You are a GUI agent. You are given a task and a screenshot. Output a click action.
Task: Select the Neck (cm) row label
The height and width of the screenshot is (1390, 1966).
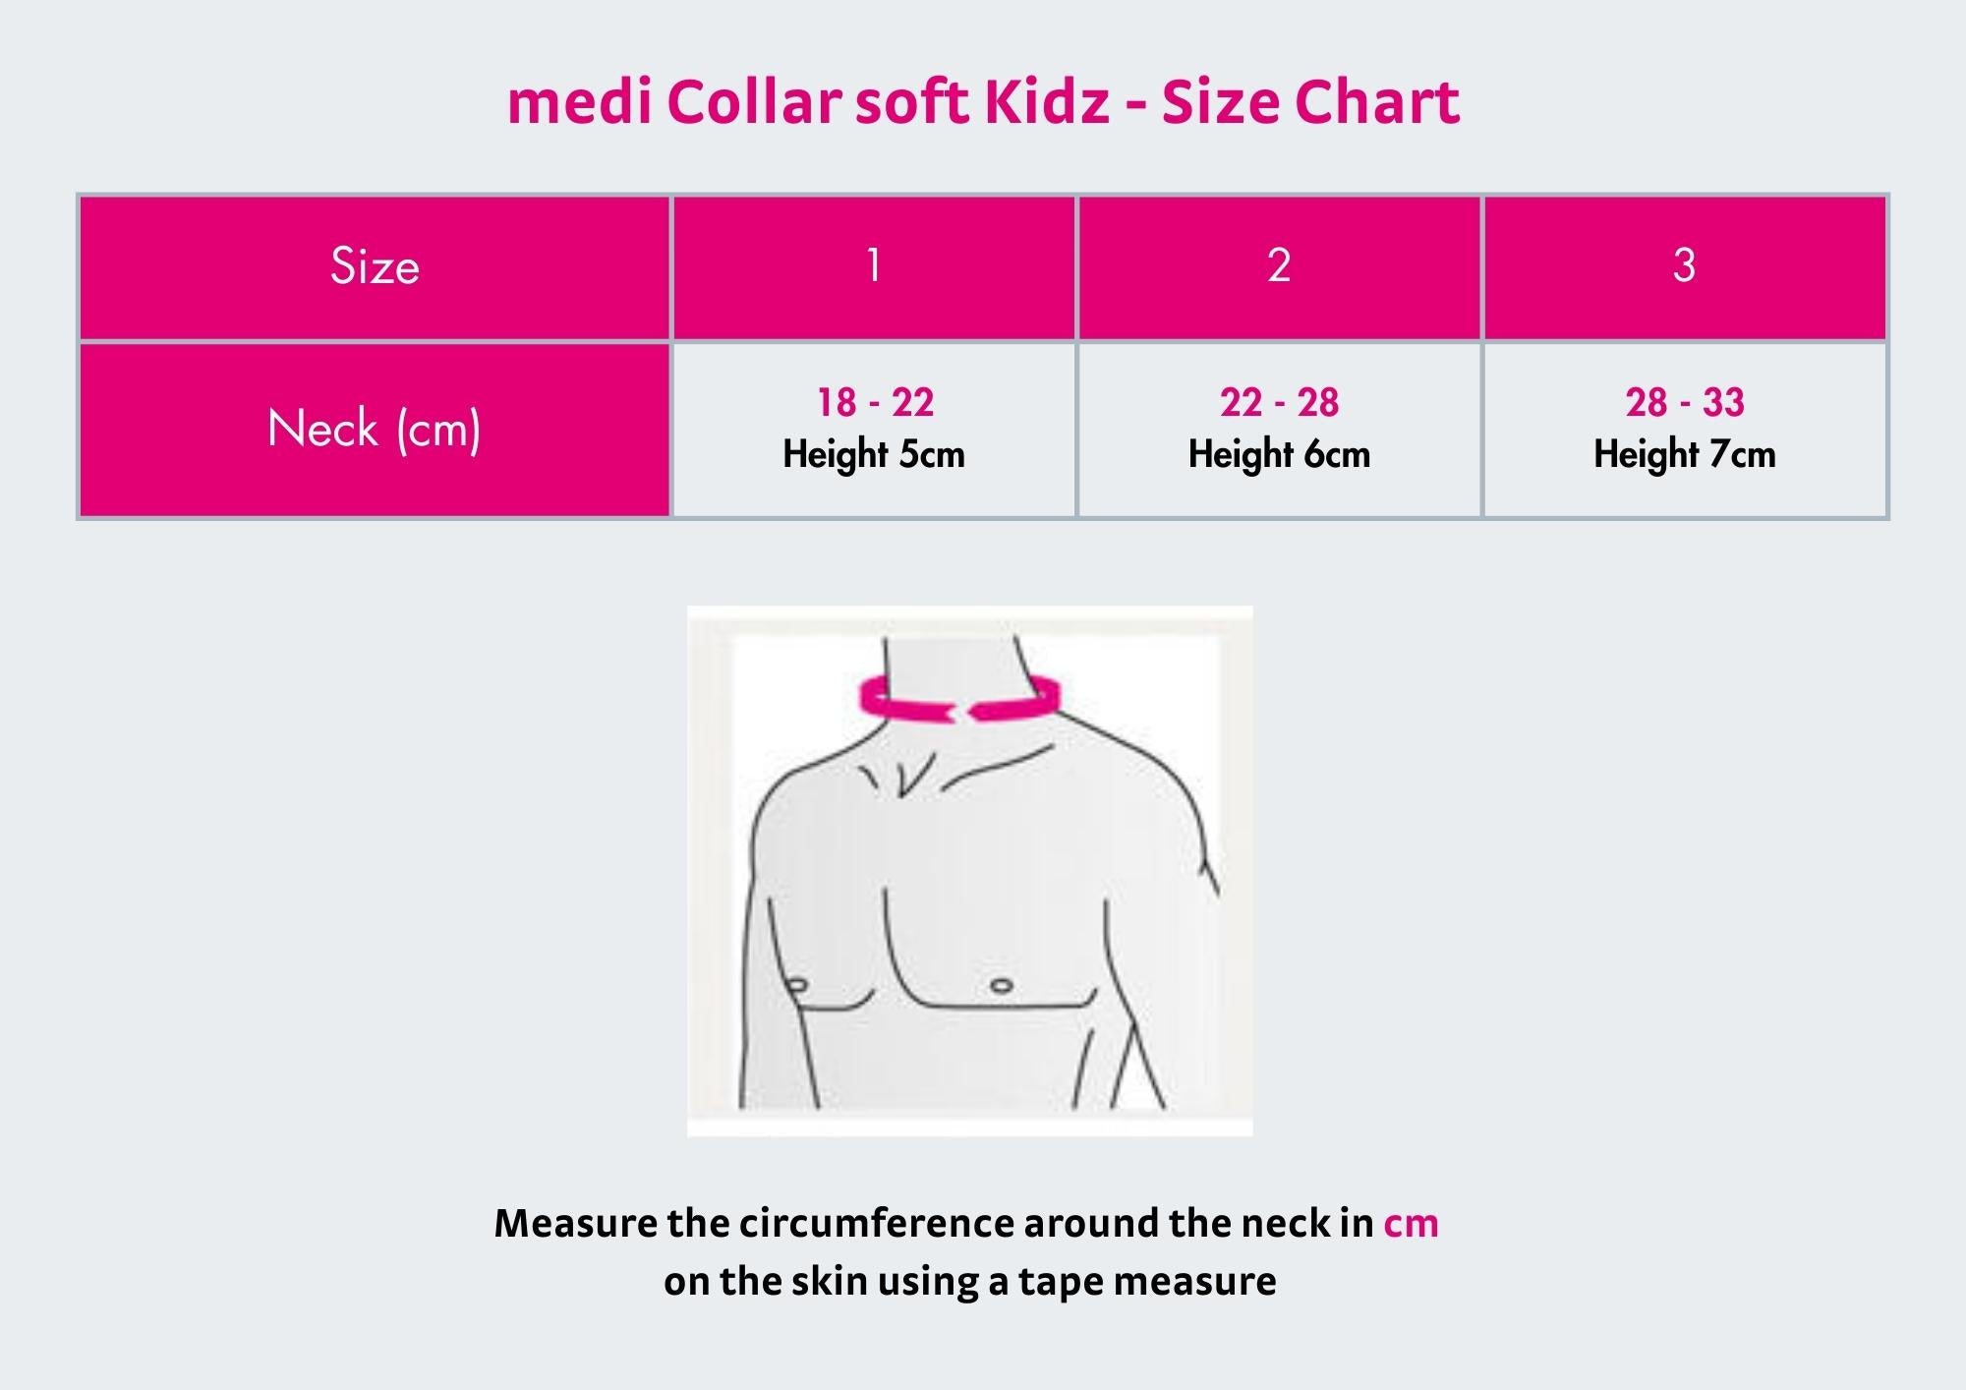pyautogui.click(x=375, y=430)
